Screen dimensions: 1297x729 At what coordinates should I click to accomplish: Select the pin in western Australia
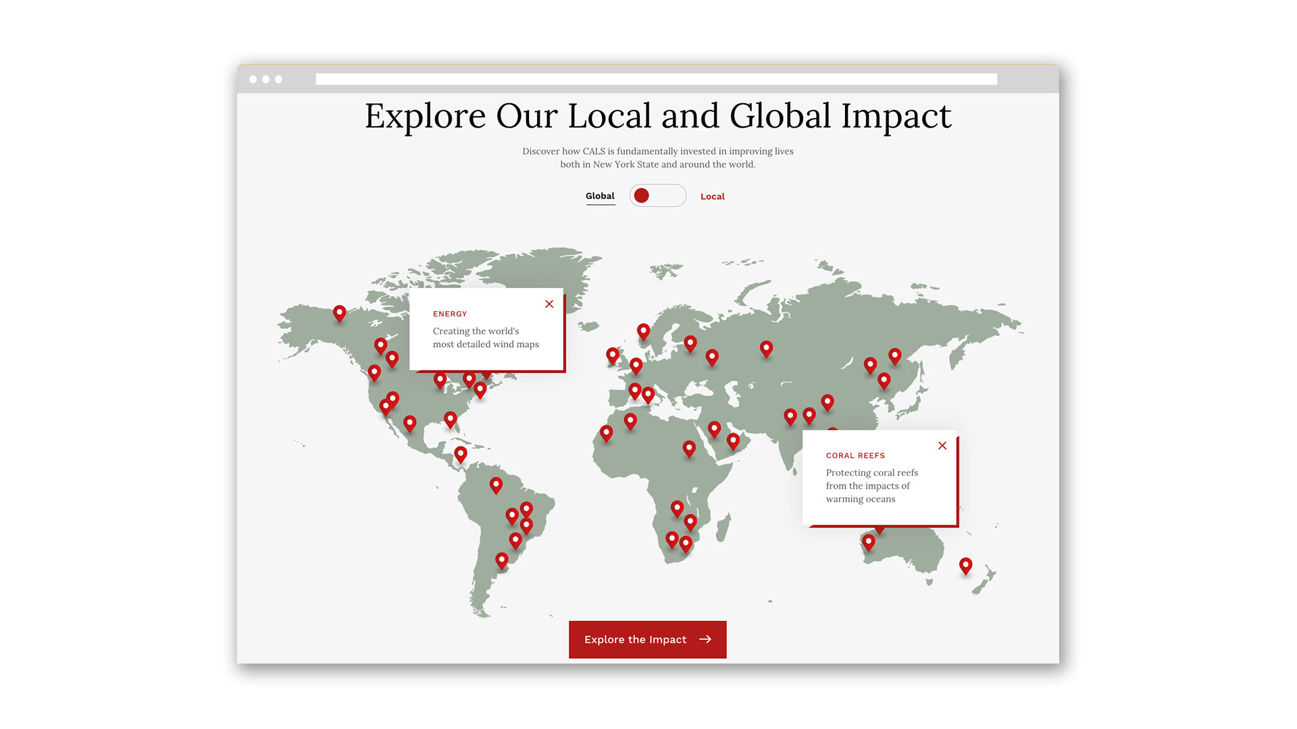click(869, 541)
